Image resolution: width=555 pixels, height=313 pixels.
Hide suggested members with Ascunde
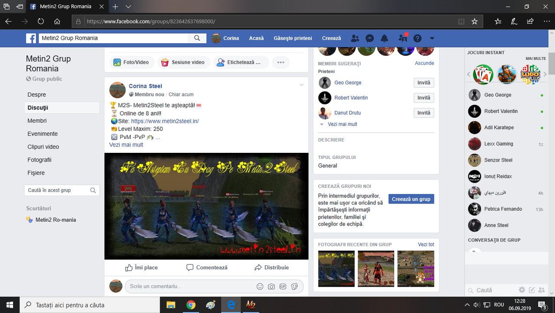pyautogui.click(x=424, y=63)
